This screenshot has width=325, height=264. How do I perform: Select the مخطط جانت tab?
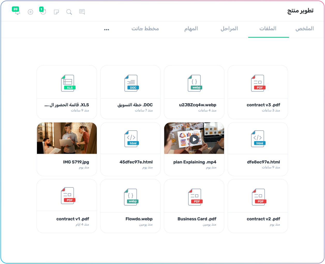(145, 29)
